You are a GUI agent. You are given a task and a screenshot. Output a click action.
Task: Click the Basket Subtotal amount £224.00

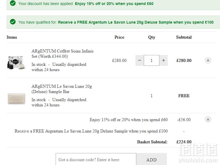click(184, 142)
